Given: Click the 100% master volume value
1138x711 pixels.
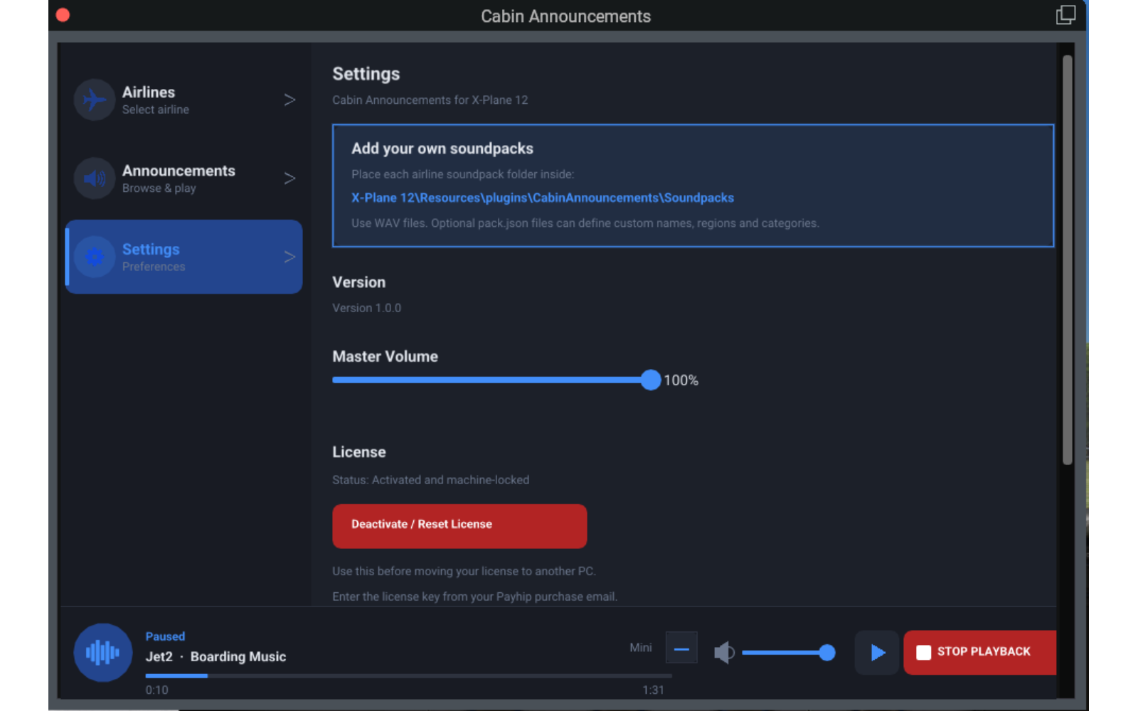Looking at the screenshot, I should pos(681,380).
